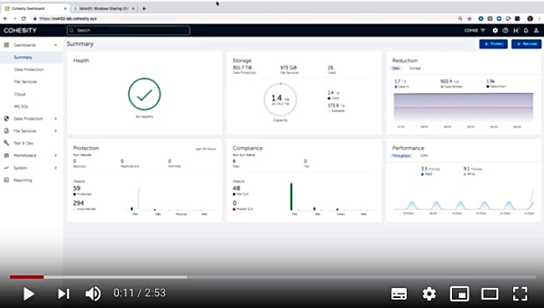Click the Recover button
The height and width of the screenshot is (308, 544).
(x=526, y=44)
